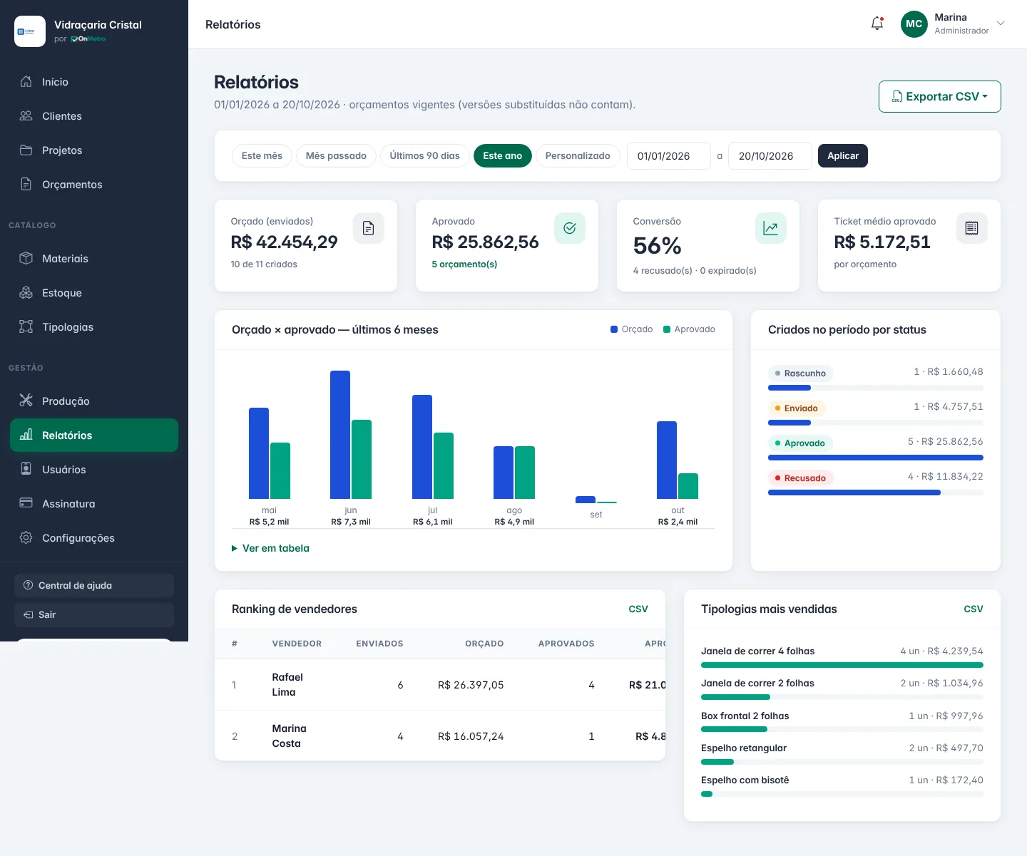
Task: Click the Orçamentos document icon in sidebar
Action: pyautogui.click(x=26, y=184)
